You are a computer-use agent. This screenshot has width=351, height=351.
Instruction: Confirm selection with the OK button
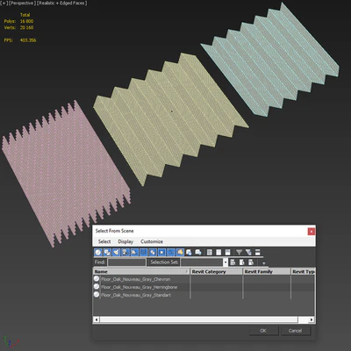coord(263,331)
